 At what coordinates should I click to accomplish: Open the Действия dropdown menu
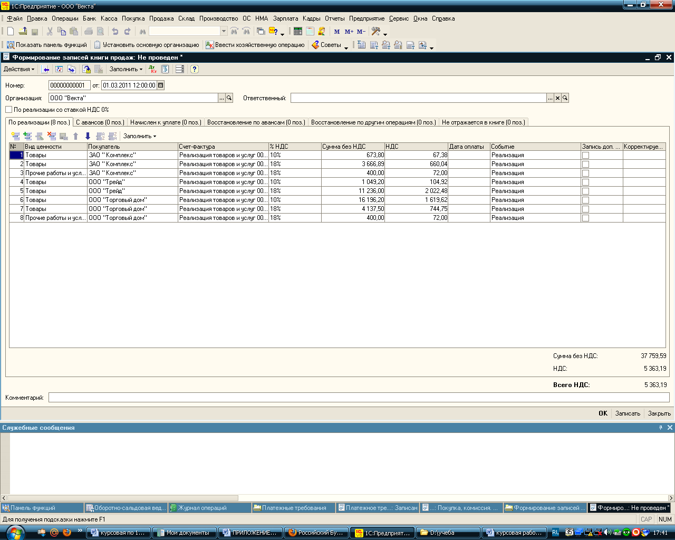click(x=19, y=69)
